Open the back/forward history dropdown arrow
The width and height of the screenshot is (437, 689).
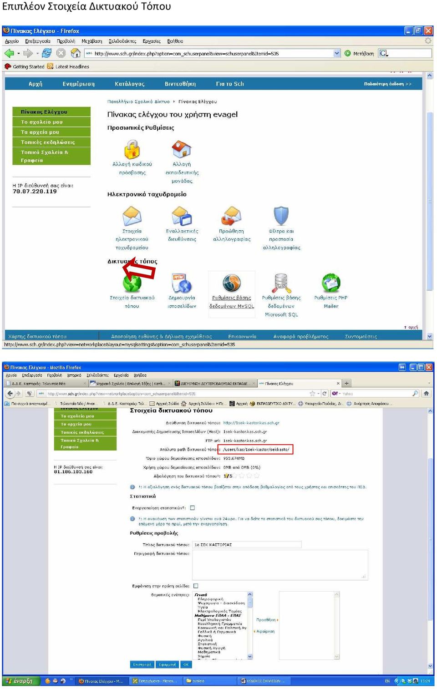tap(18, 54)
